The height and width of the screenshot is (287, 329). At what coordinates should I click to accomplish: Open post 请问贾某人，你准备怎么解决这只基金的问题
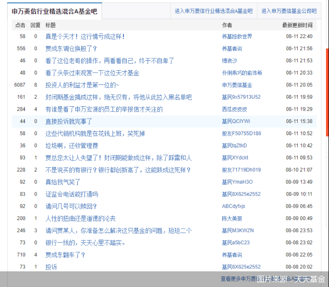tap(119, 231)
